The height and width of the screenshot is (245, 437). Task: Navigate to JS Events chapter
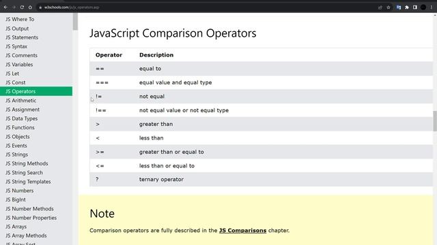[x=16, y=146]
